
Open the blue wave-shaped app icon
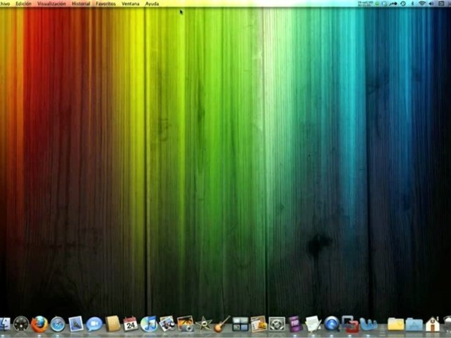[368, 324]
